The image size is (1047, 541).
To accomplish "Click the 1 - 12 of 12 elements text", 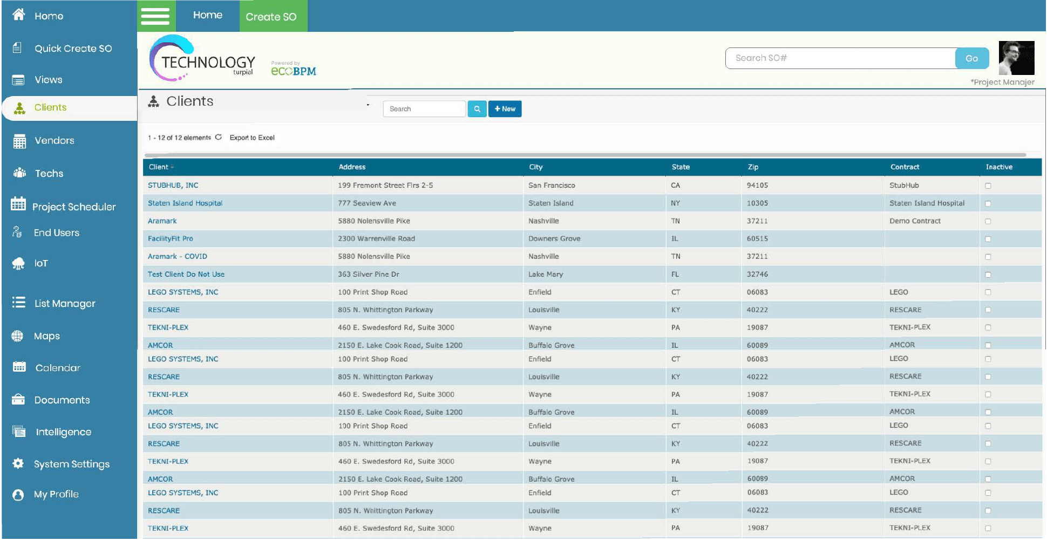I will 179,138.
